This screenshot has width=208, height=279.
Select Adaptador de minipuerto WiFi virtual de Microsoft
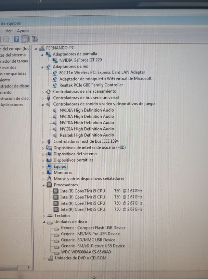click(x=105, y=79)
